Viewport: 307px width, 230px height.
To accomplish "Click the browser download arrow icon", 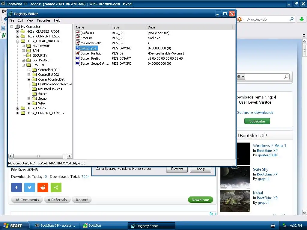I will (302, 19).
